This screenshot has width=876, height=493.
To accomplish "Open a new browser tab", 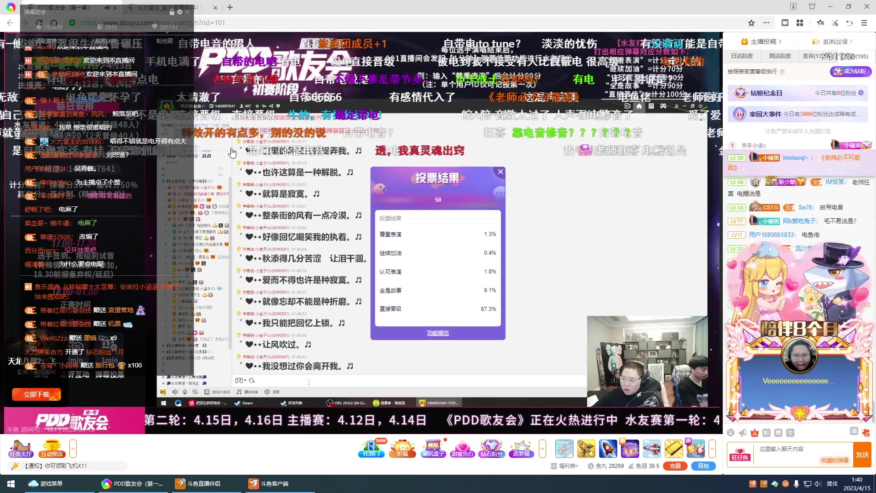I will point(230,7).
